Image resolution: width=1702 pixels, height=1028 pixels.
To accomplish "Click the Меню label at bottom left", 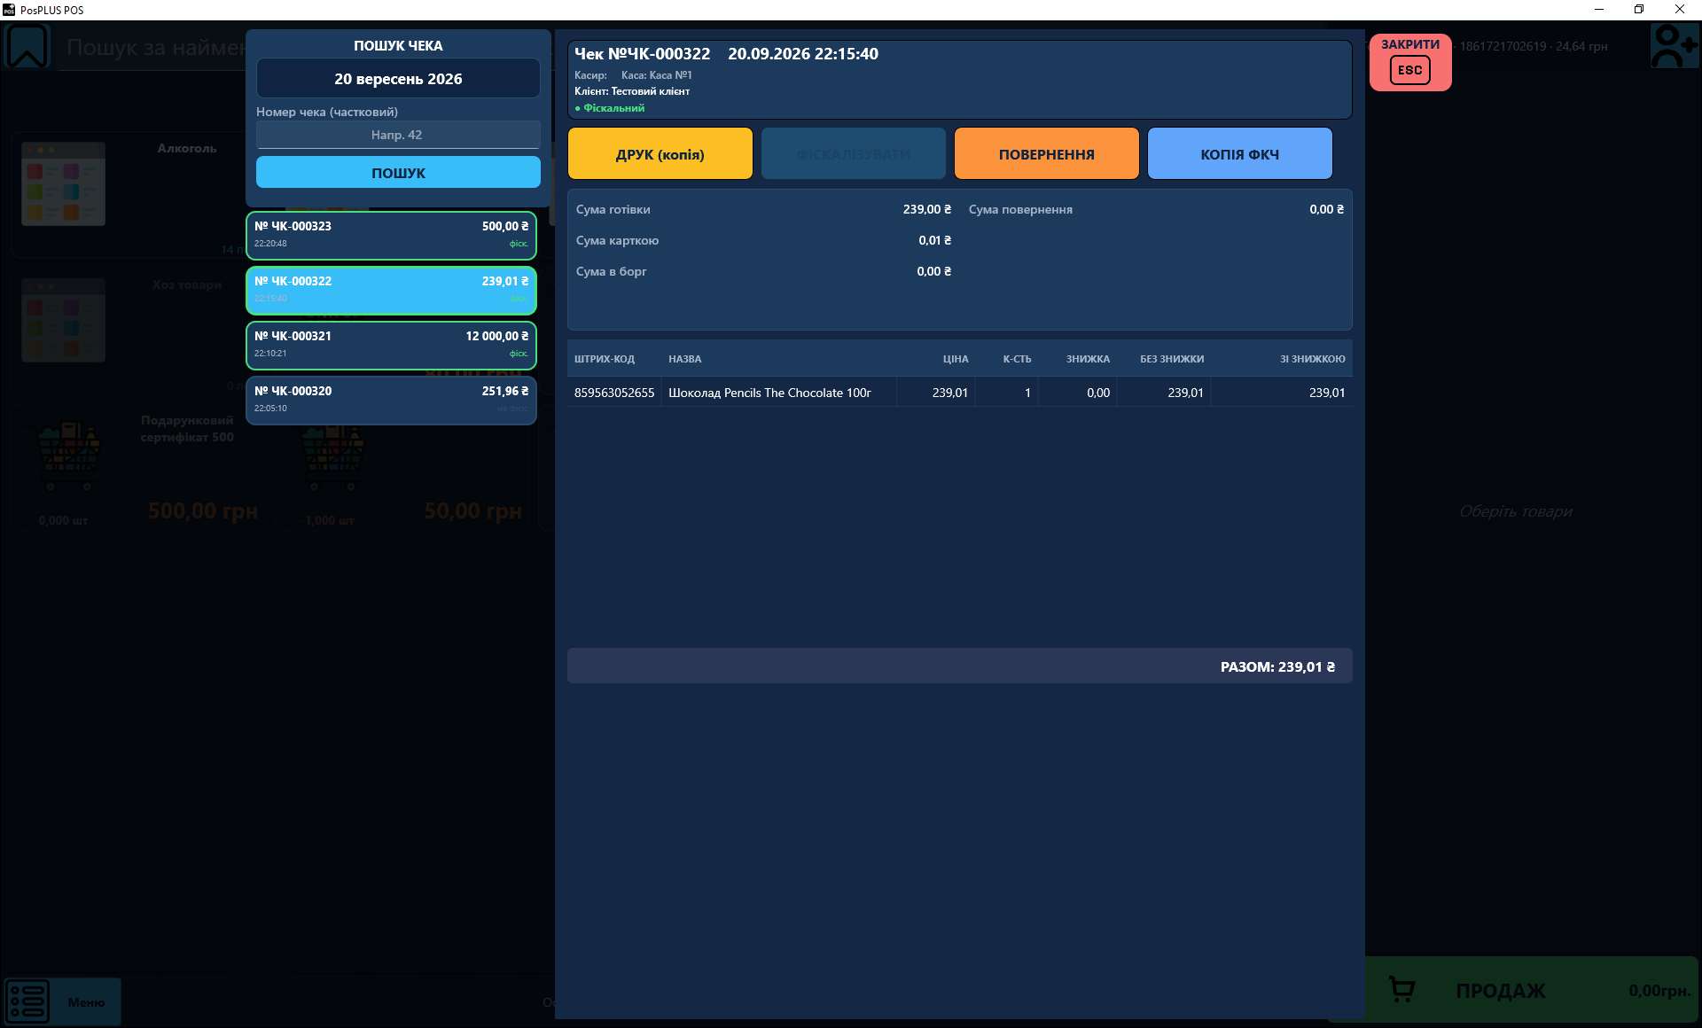I will coord(86,1002).
